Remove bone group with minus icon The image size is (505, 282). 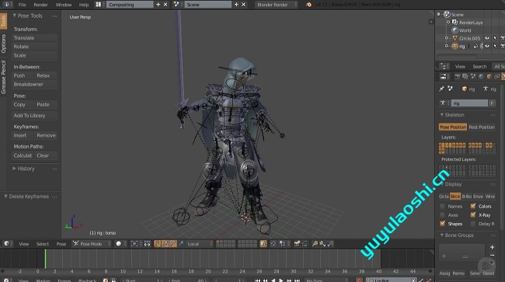coord(492,255)
